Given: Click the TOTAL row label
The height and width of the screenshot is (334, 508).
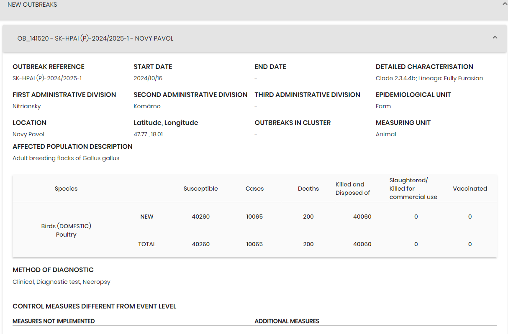Looking at the screenshot, I should point(147,244).
